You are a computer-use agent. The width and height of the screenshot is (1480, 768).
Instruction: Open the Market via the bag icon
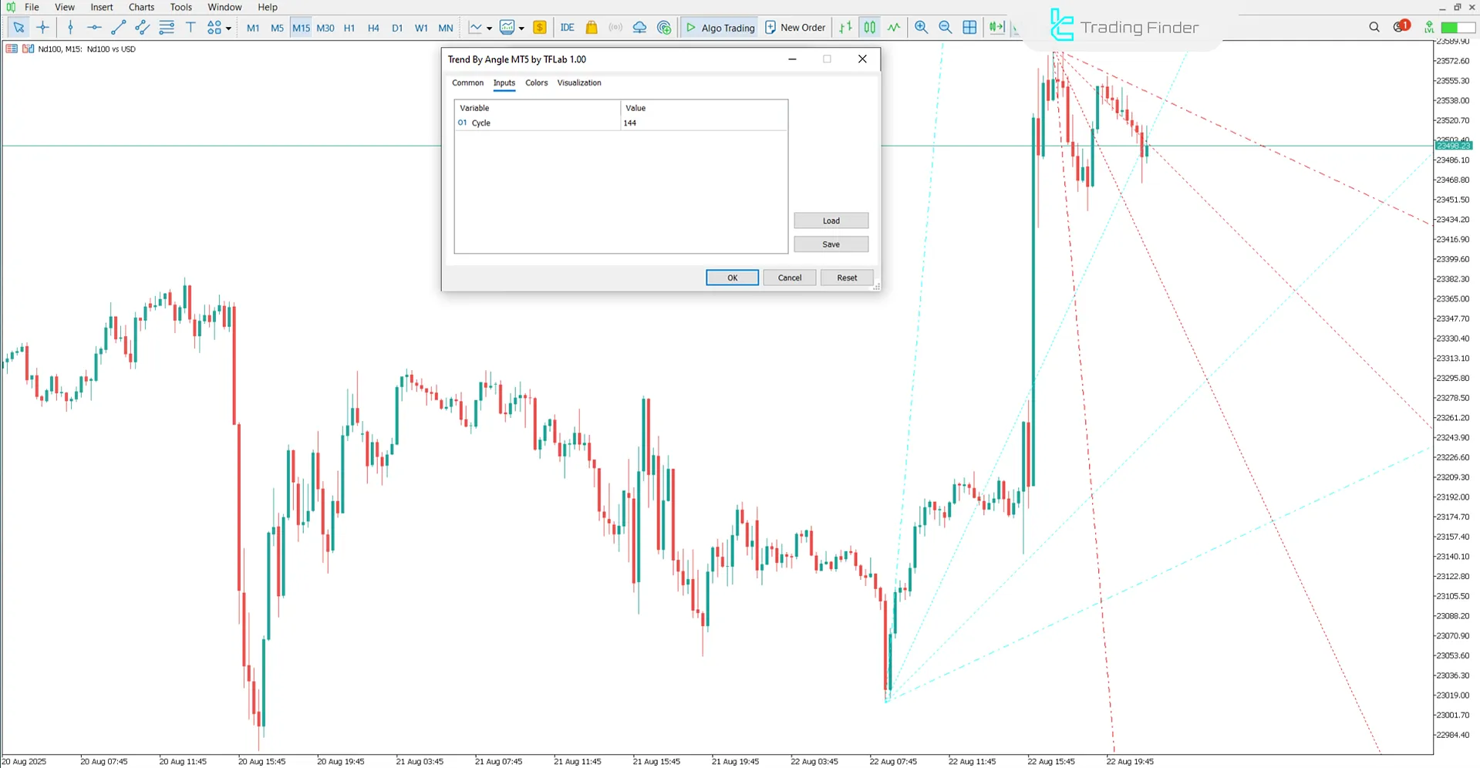(x=591, y=27)
